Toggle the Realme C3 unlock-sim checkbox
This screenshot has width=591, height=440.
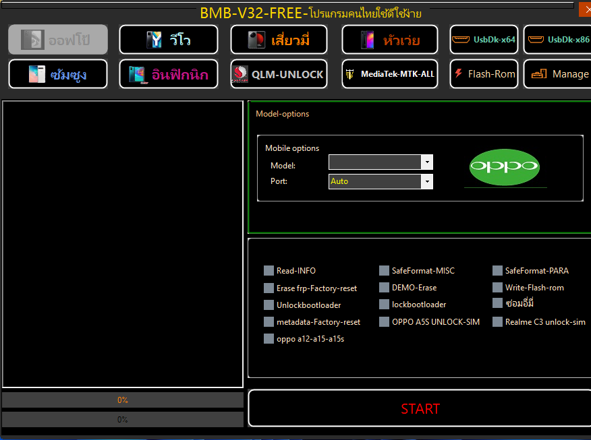pos(497,322)
